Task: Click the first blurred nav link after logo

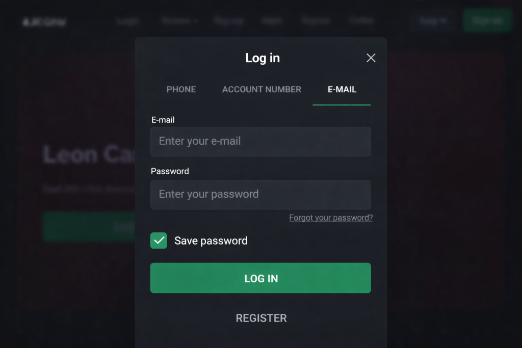Action: (127, 21)
